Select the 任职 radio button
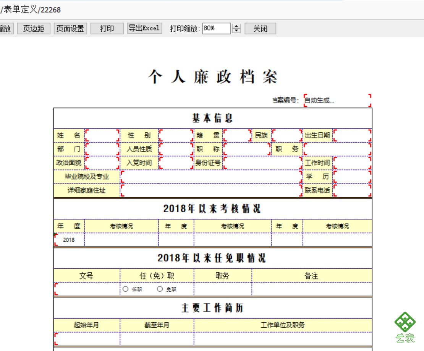This screenshot has height=351, width=424. click(x=125, y=289)
